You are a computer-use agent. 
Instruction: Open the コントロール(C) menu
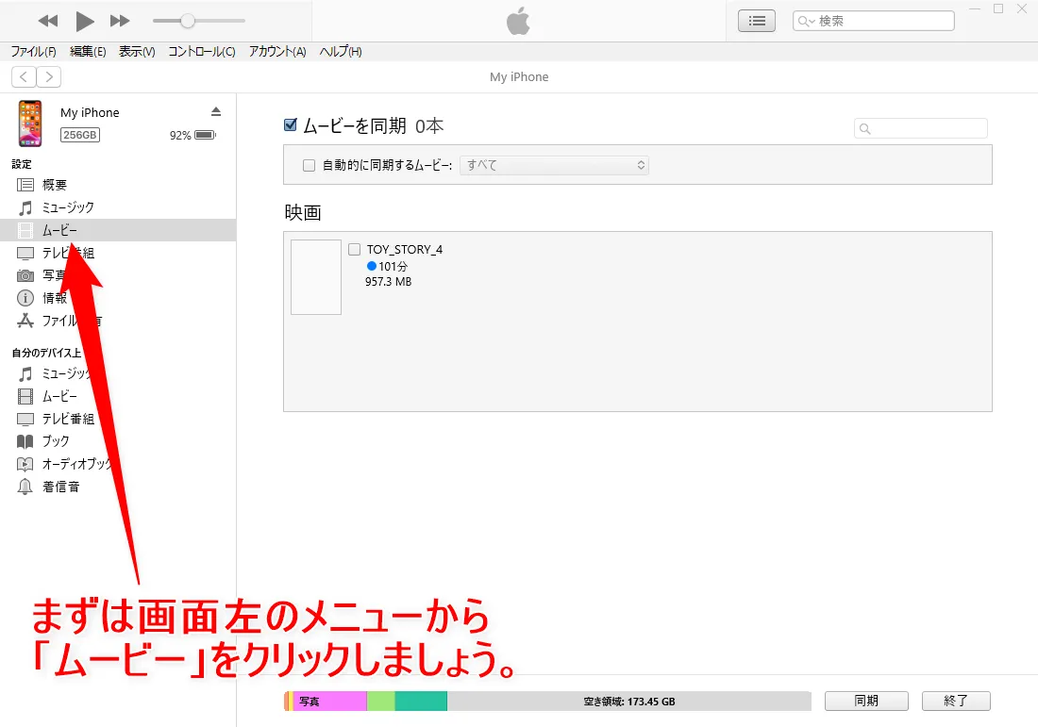click(x=202, y=52)
